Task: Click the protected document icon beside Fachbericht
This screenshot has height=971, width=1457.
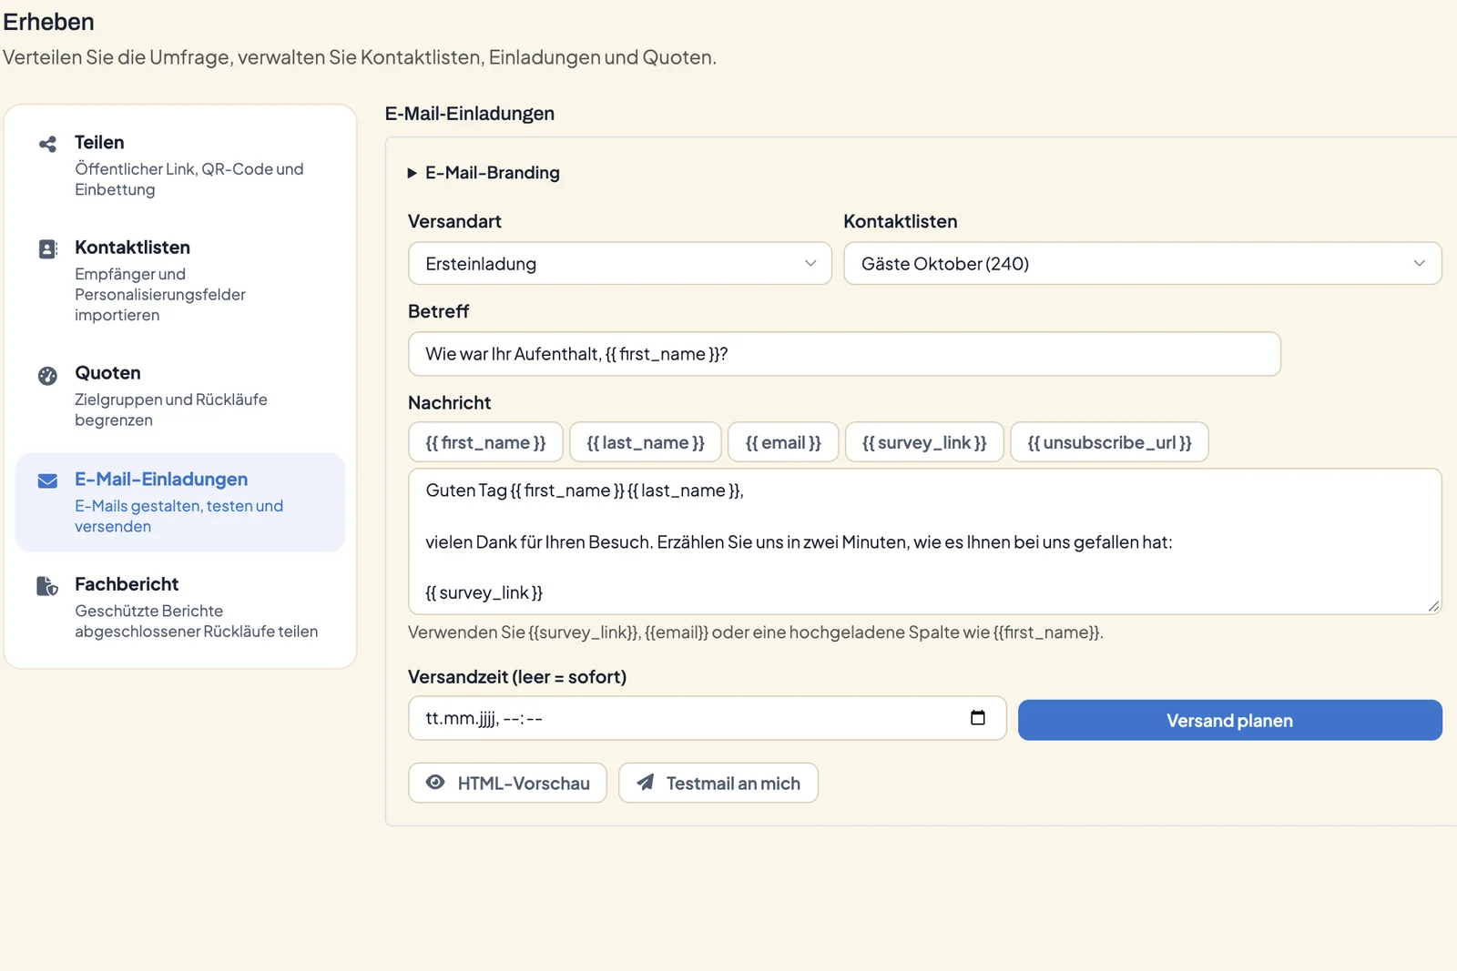Action: point(47,586)
